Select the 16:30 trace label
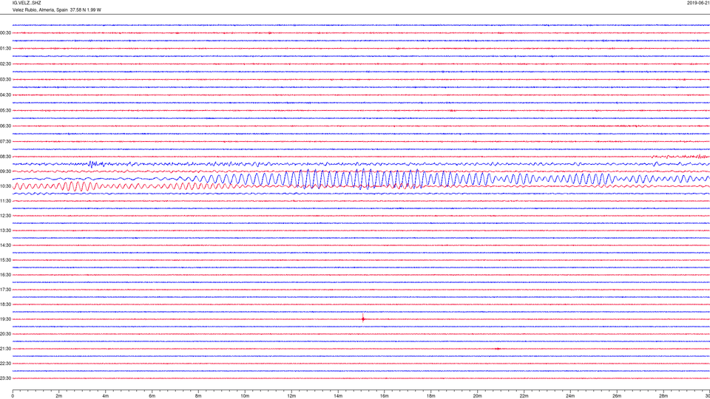The width and height of the screenshot is (710, 399). coord(5,275)
